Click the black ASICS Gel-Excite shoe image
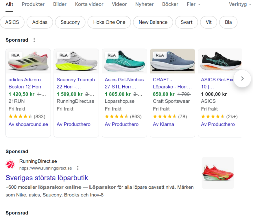The height and width of the screenshot is (217, 253). [220, 61]
